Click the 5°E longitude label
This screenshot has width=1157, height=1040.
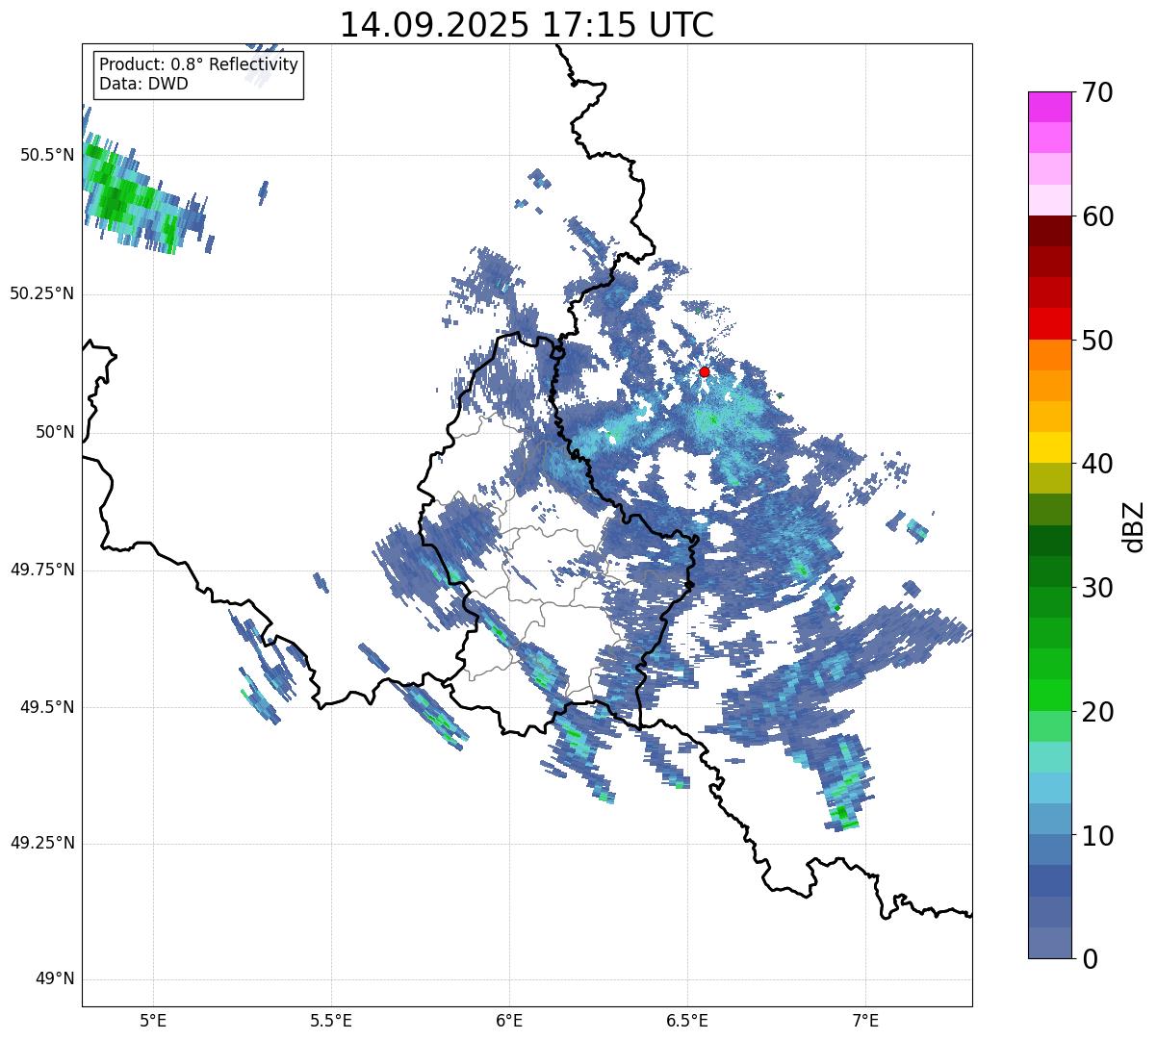click(x=153, y=1021)
